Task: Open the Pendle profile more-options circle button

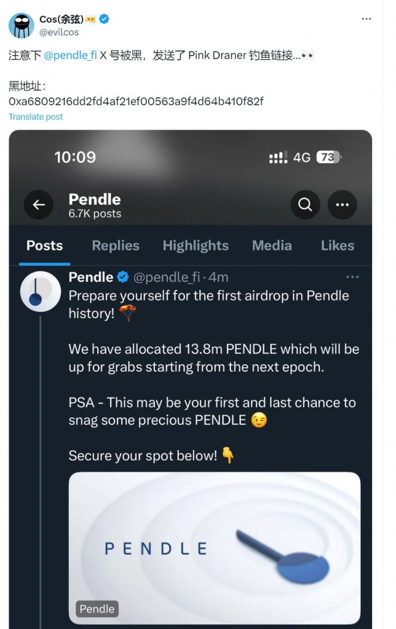Action: click(343, 205)
